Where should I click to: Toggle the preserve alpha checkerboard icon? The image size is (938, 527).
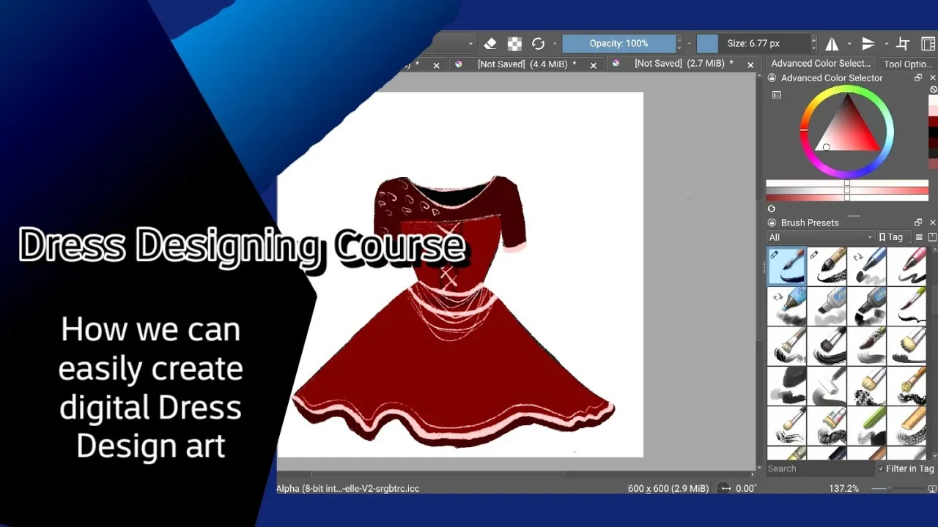click(x=514, y=44)
